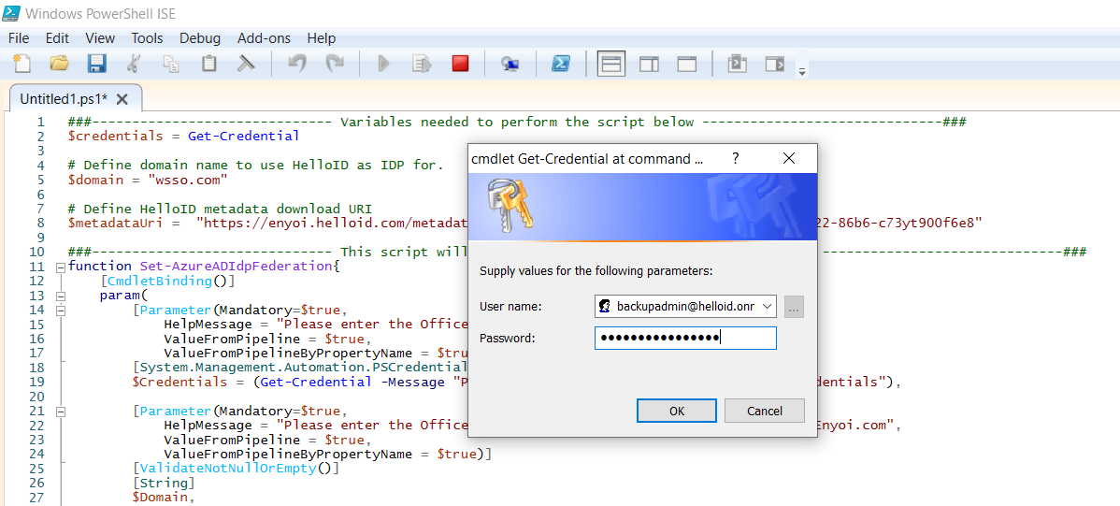Close the Get-Credential dialog with X
Screen dimensions: 1120x506
pyautogui.click(x=788, y=159)
